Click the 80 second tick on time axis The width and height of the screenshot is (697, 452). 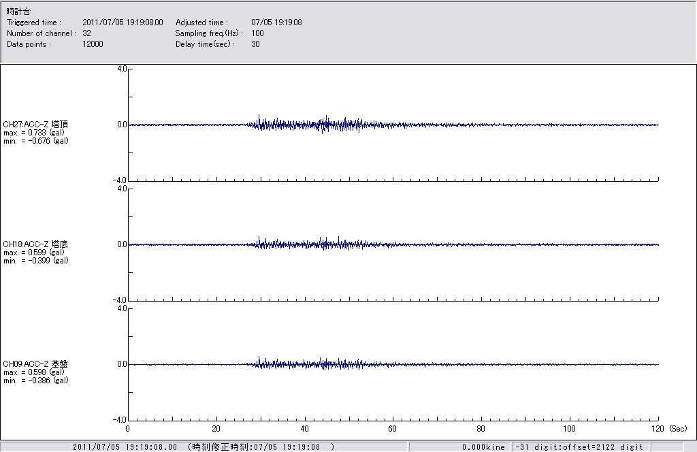click(481, 429)
